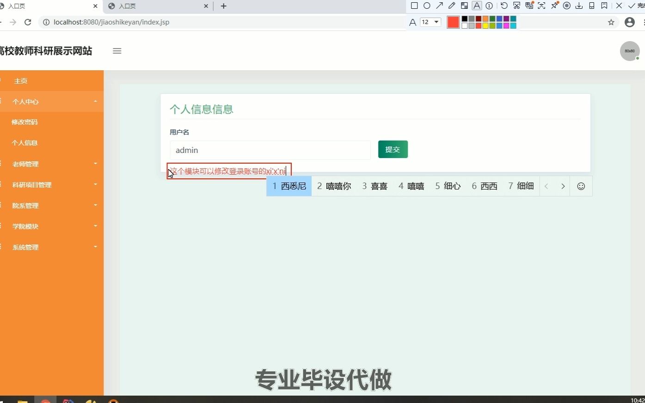This screenshot has height=403, width=645.
Task: Choose IME candidate 4 嘻嘻
Action: 412,186
